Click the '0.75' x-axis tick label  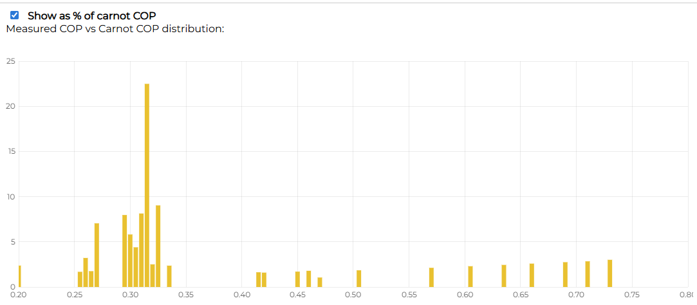632,294
